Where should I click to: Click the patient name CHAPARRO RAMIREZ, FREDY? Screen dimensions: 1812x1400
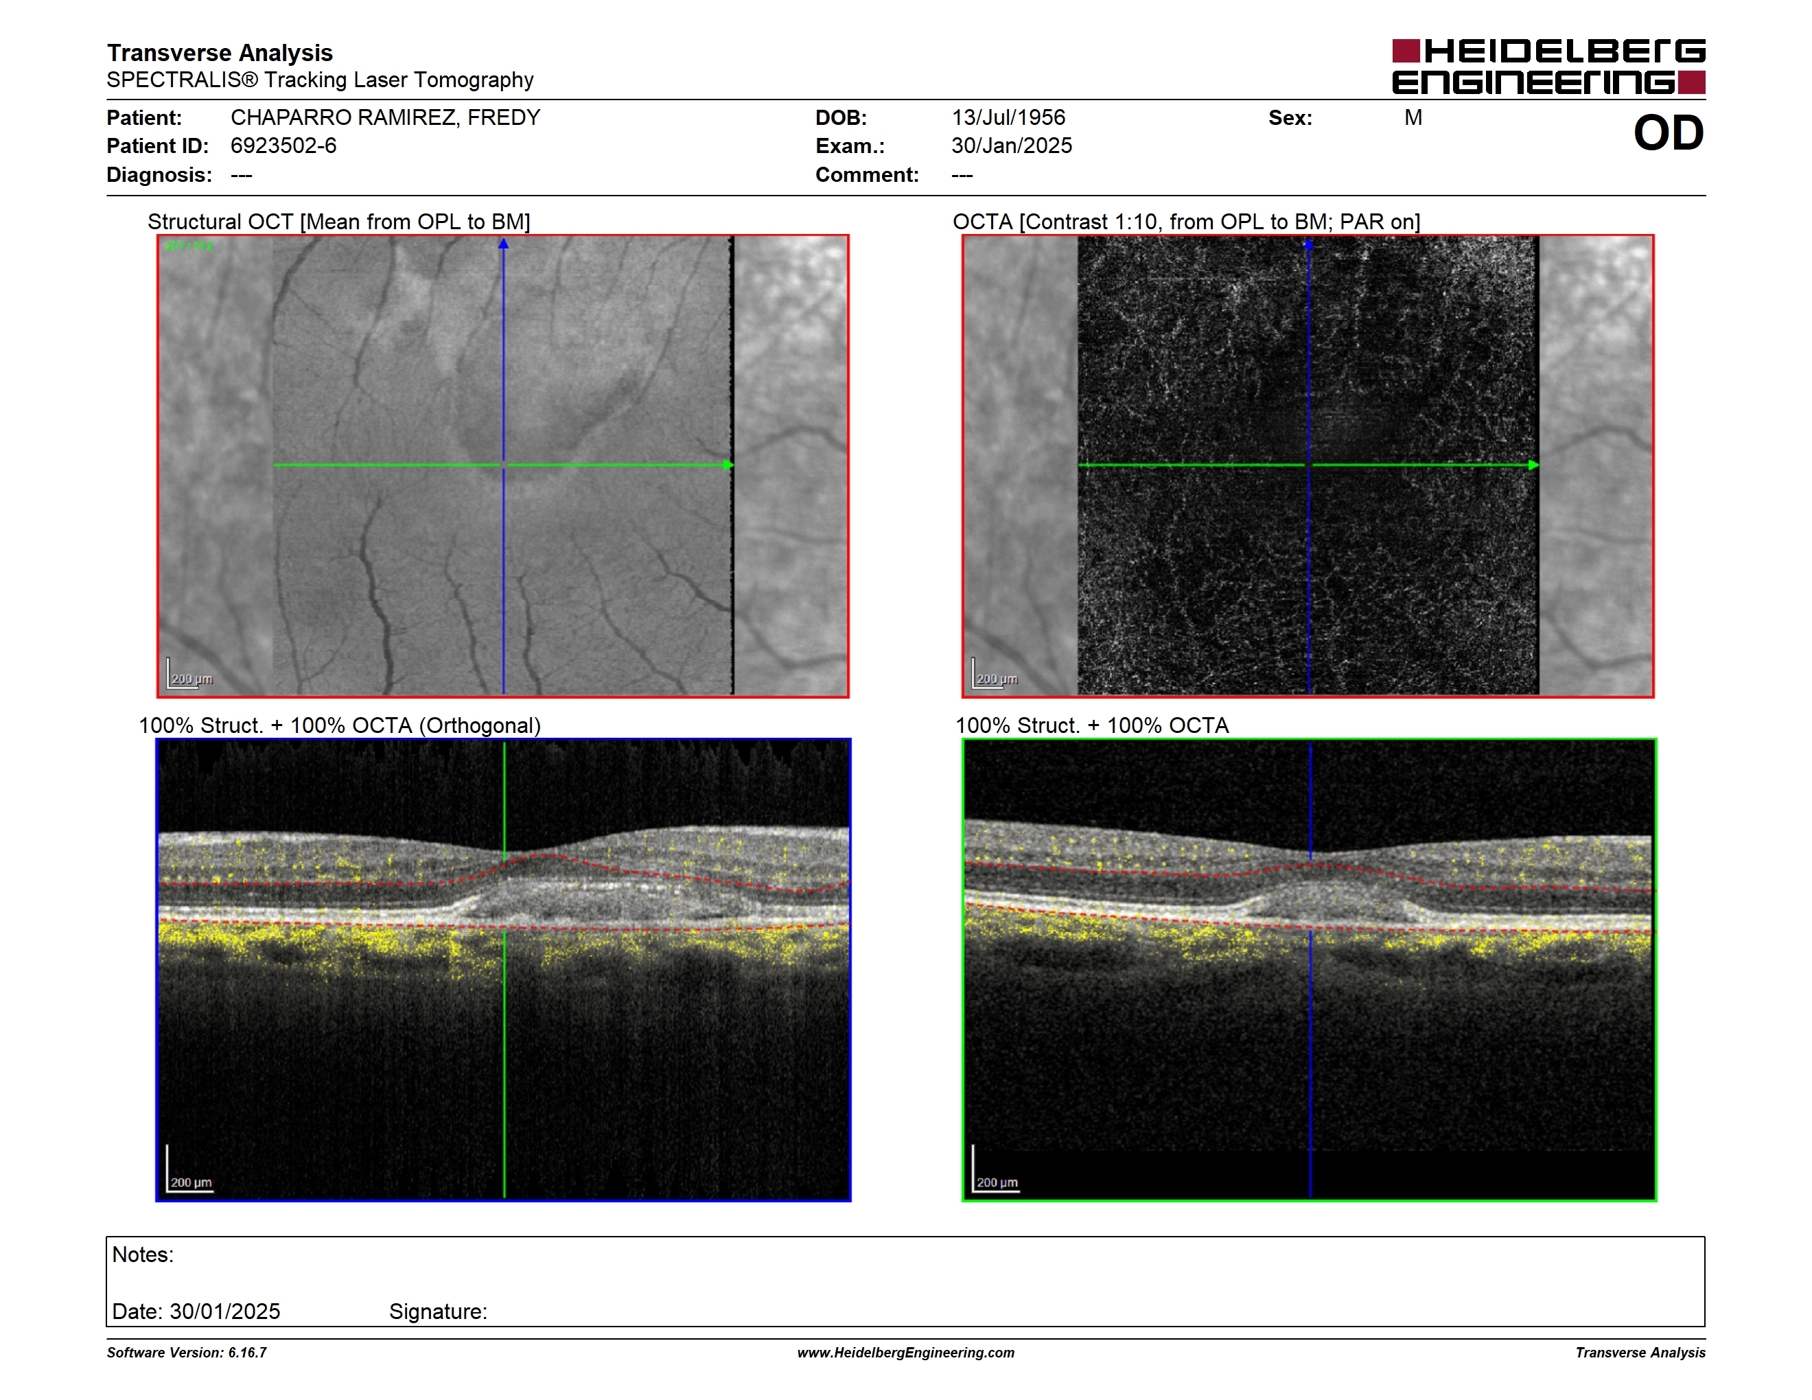point(385,118)
